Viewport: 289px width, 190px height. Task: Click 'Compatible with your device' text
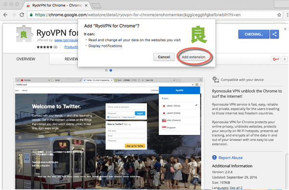[242, 80]
